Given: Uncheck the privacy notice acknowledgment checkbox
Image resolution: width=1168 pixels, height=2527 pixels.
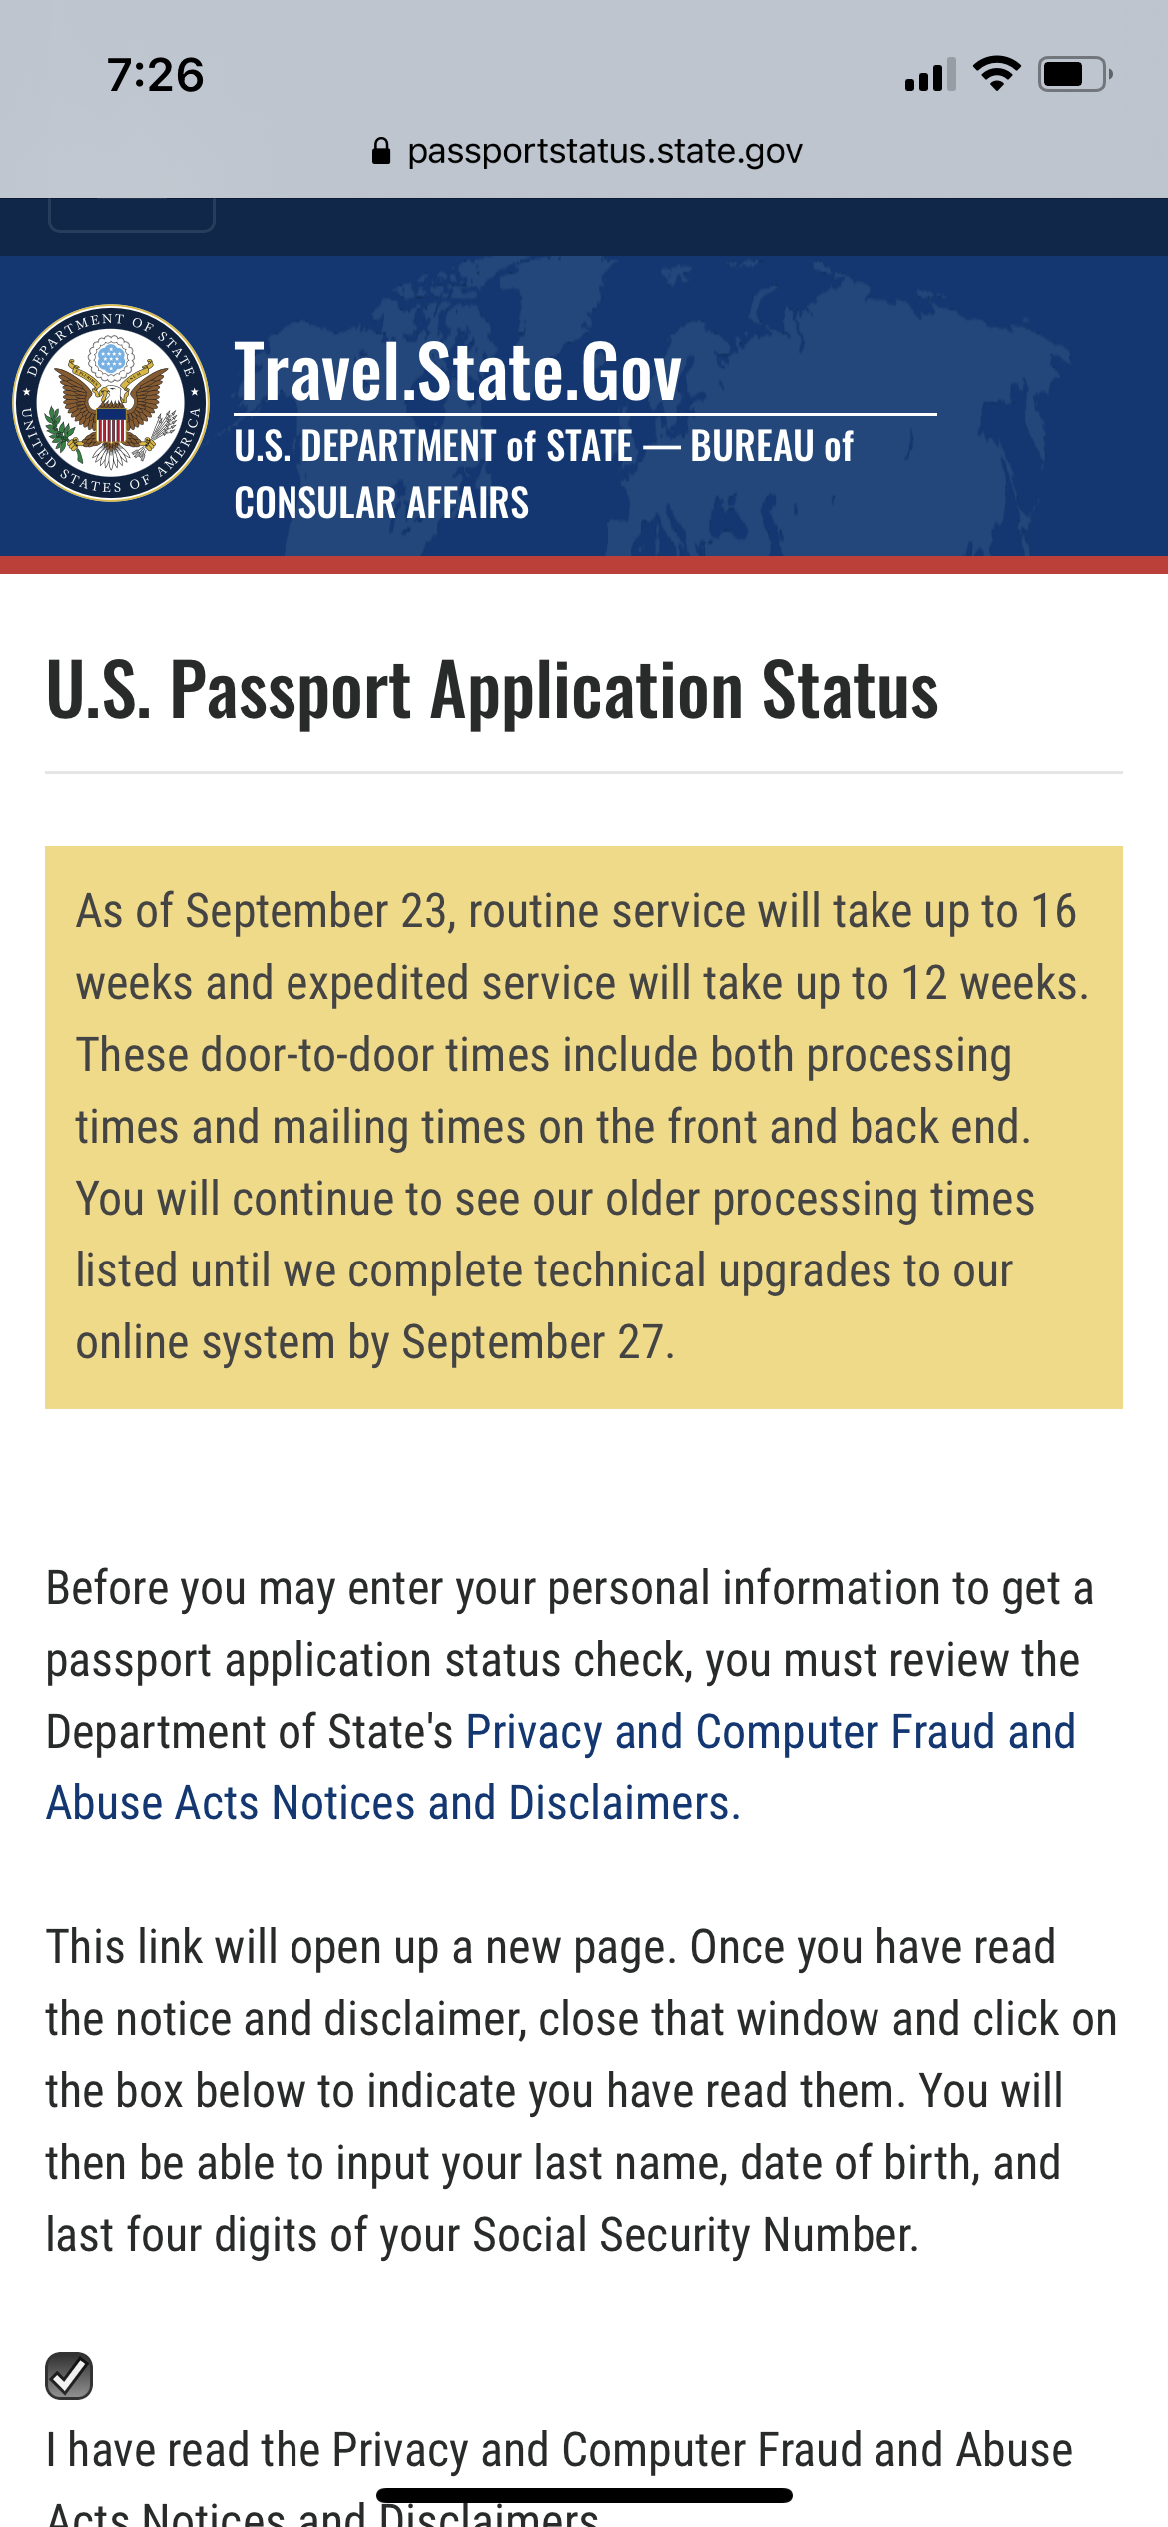Looking at the screenshot, I should point(69,2376).
